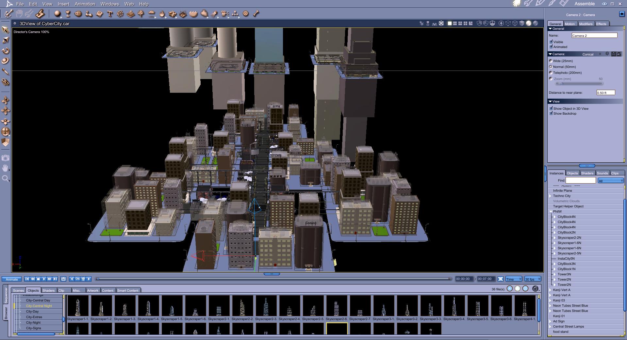Select the particle emitter tool
Image resolution: width=627 pixels, height=340 pixels.
[120, 14]
